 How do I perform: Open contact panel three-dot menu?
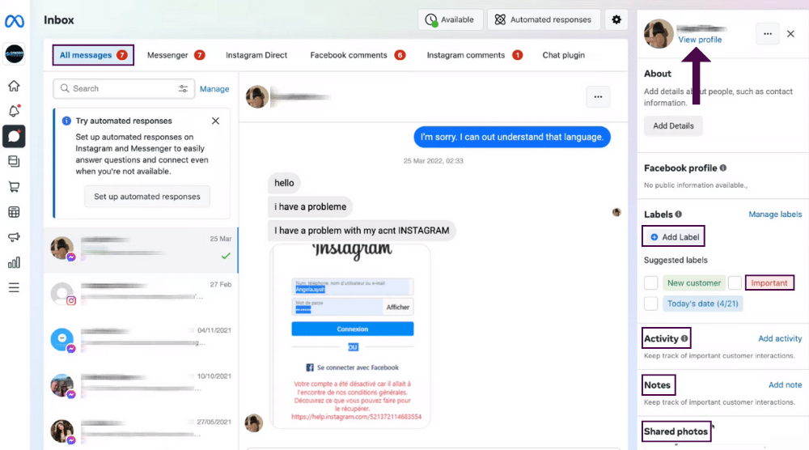point(768,34)
